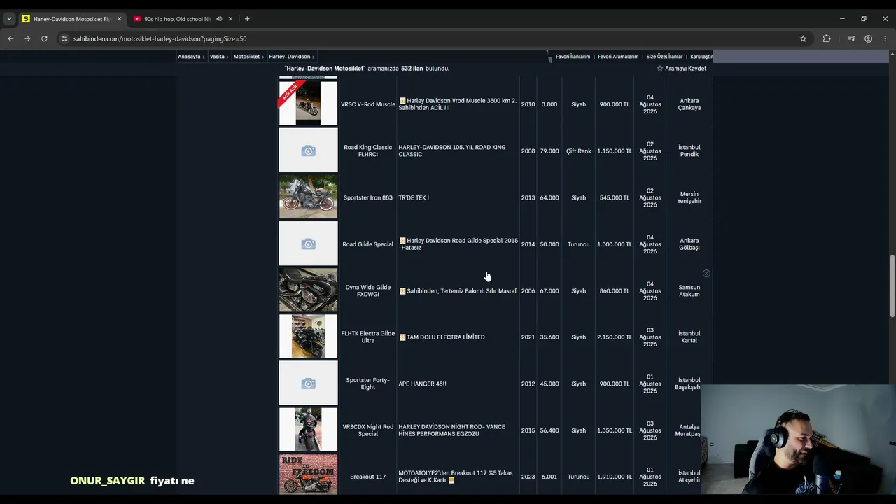Open a new browser tab
The height and width of the screenshot is (504, 896).
[247, 19]
